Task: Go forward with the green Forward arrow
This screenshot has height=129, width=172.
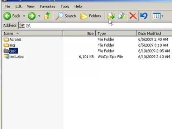Action: (32, 16)
